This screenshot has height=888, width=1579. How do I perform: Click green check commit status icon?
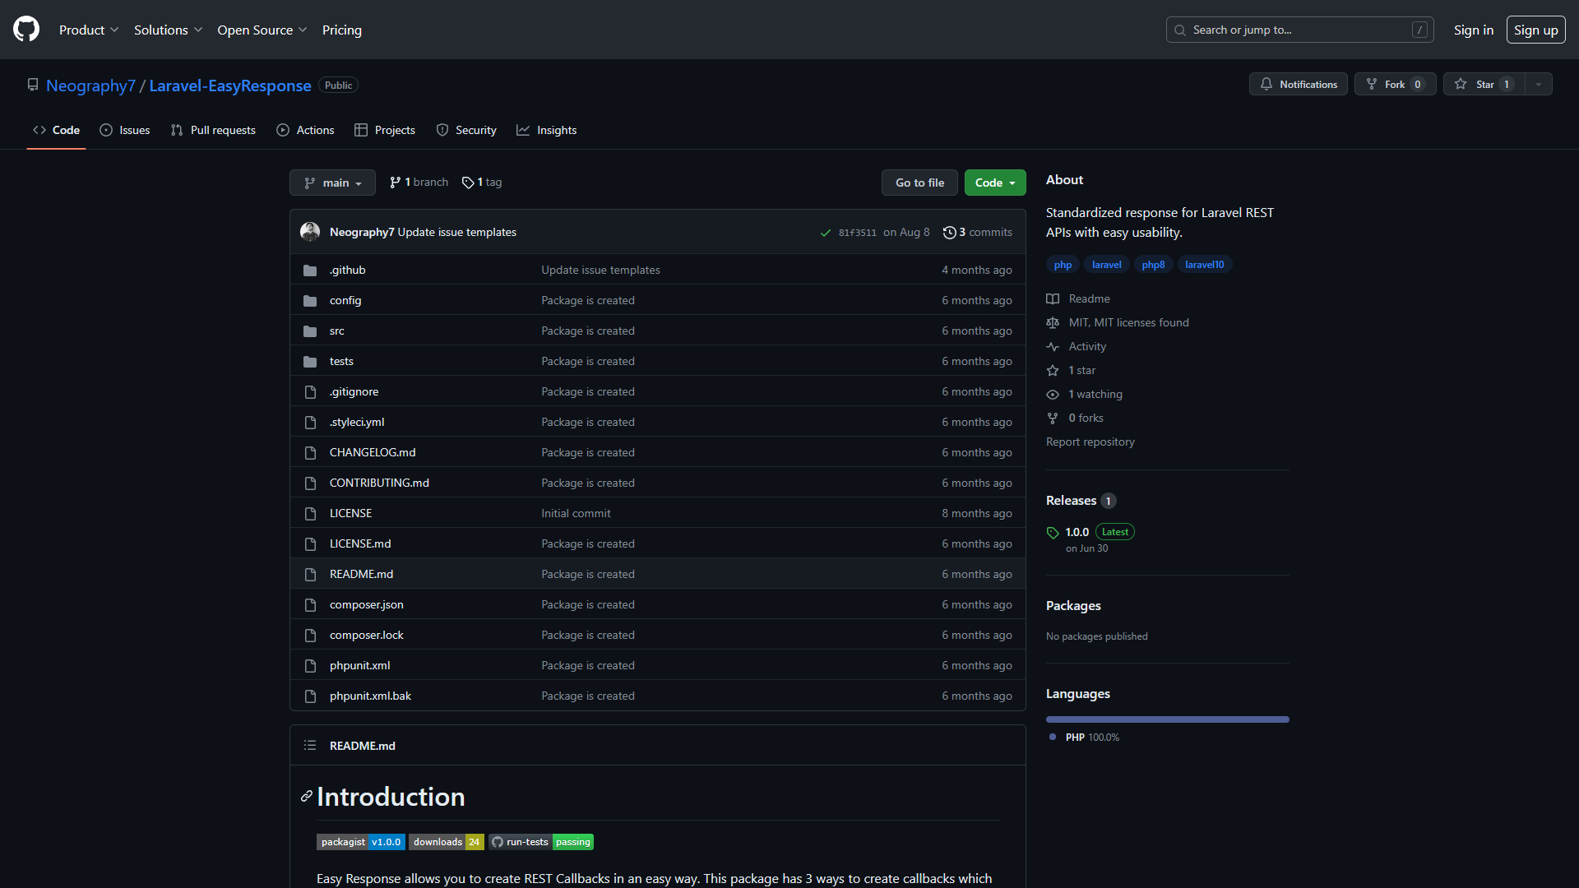tap(825, 233)
